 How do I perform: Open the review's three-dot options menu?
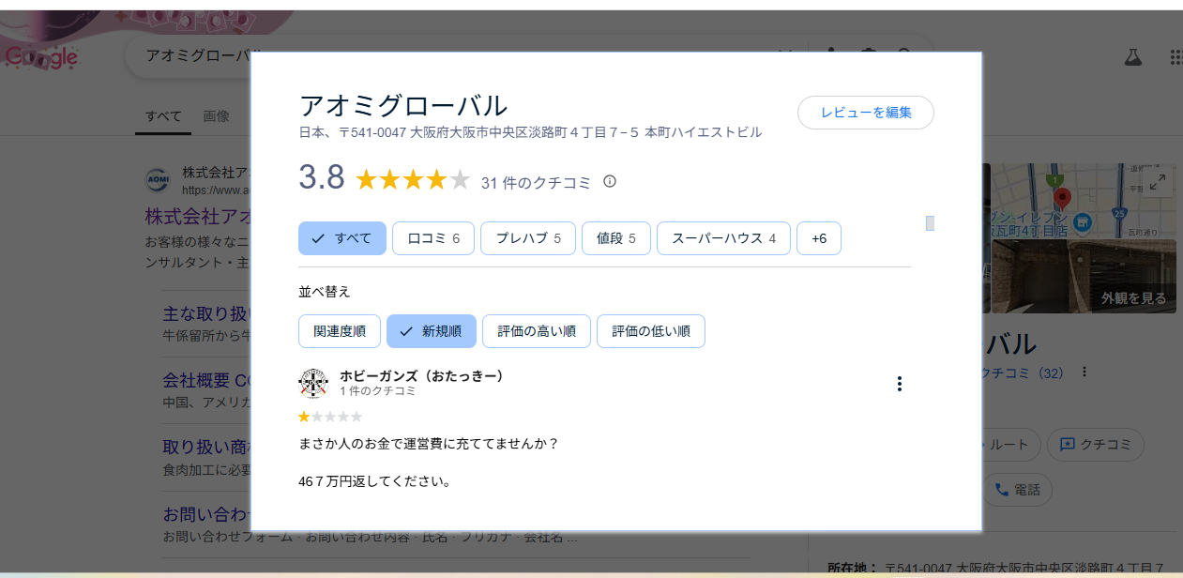[x=899, y=384]
